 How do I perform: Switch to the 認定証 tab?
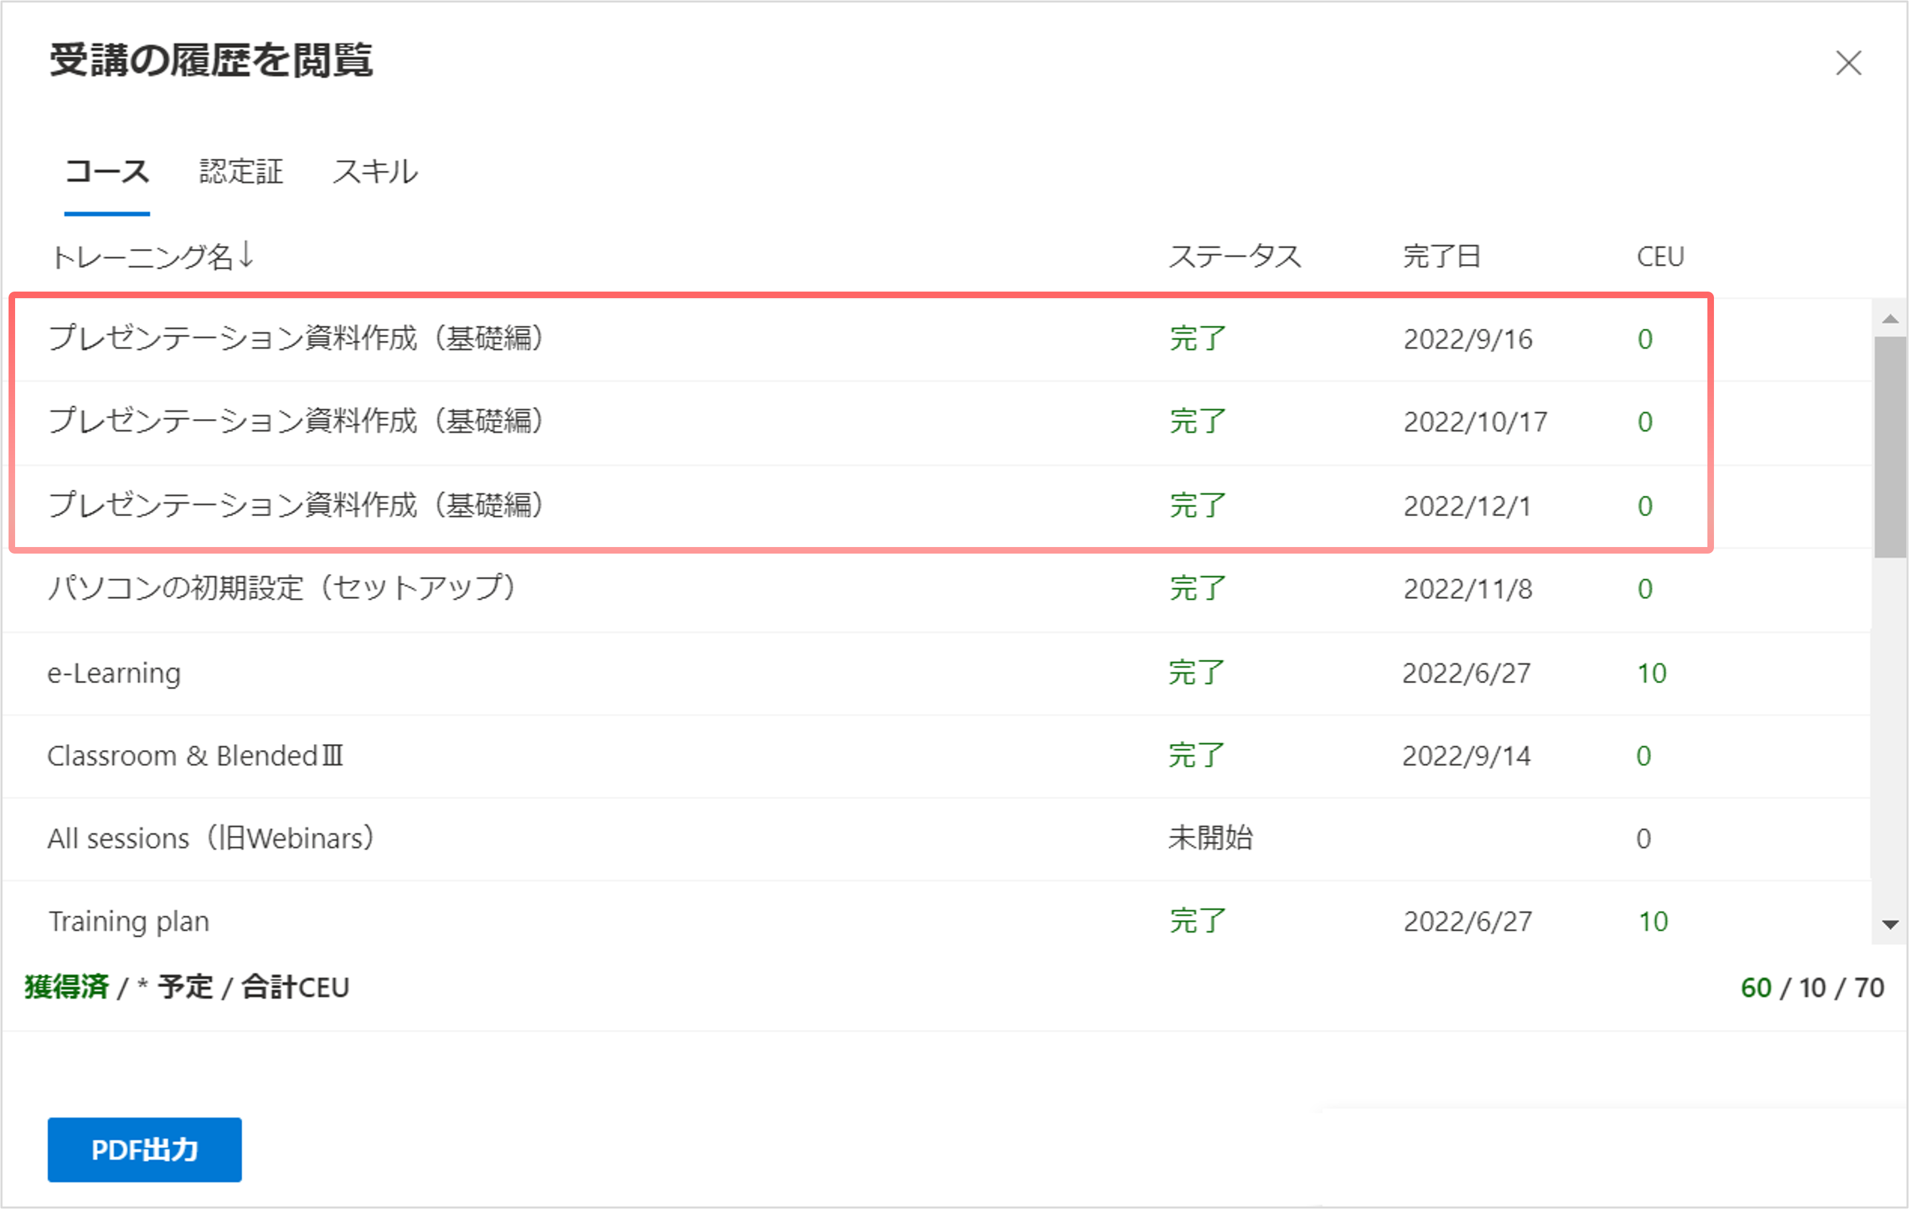241,171
